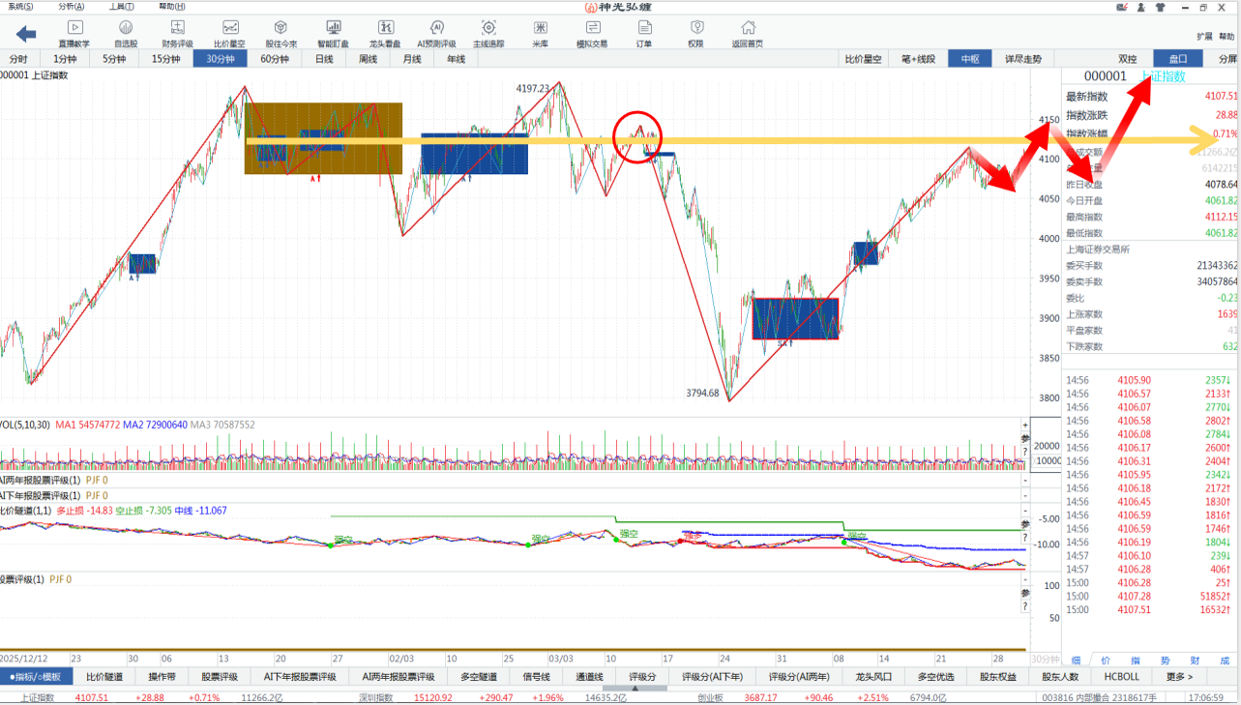
Task: Click the back arrow icon in toolbar
Action: (x=25, y=34)
